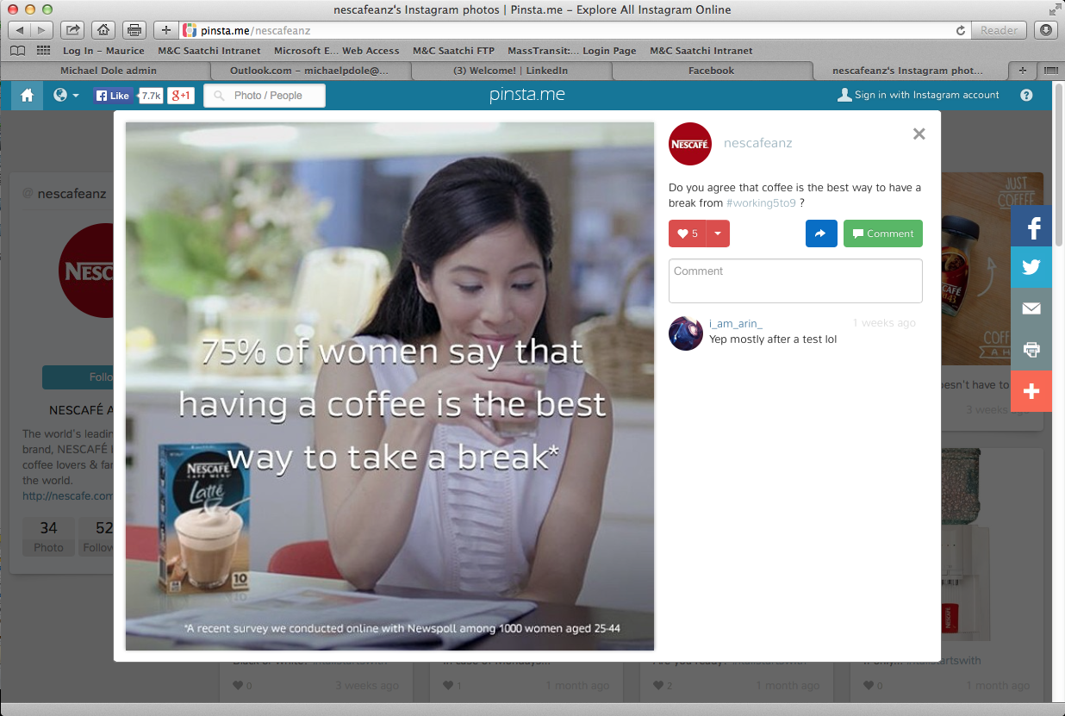Open new tab with plus button
The image size is (1065, 716).
point(1023,71)
